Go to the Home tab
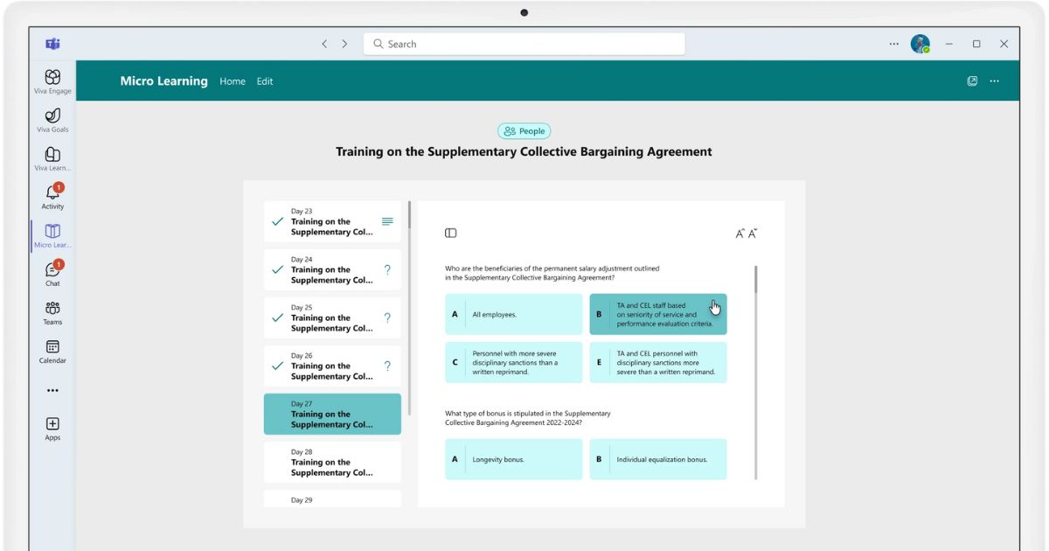The height and width of the screenshot is (551, 1049). [233, 81]
